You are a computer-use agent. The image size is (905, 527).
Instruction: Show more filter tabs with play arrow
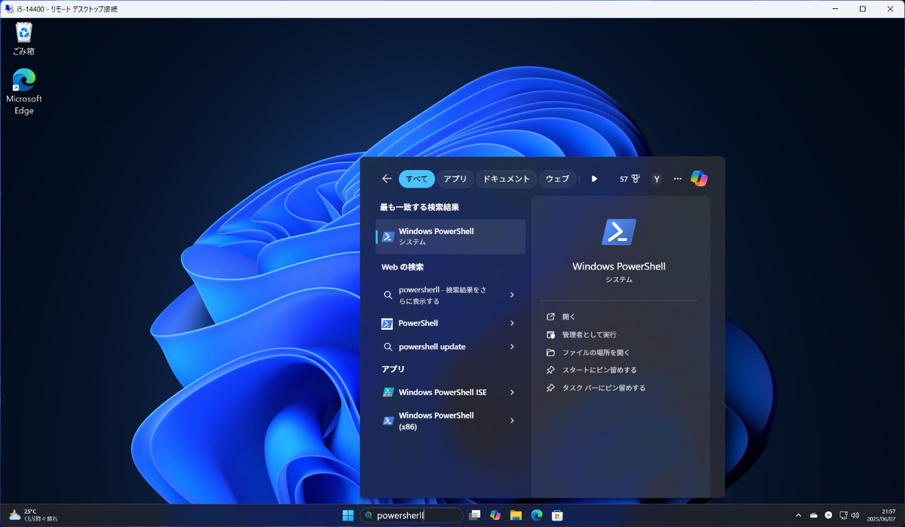tap(594, 179)
